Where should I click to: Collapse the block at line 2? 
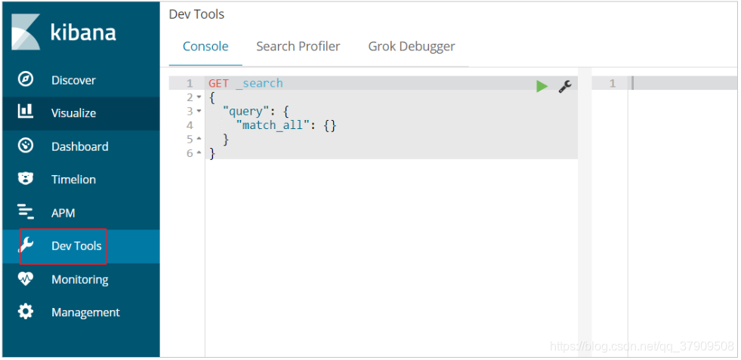199,97
